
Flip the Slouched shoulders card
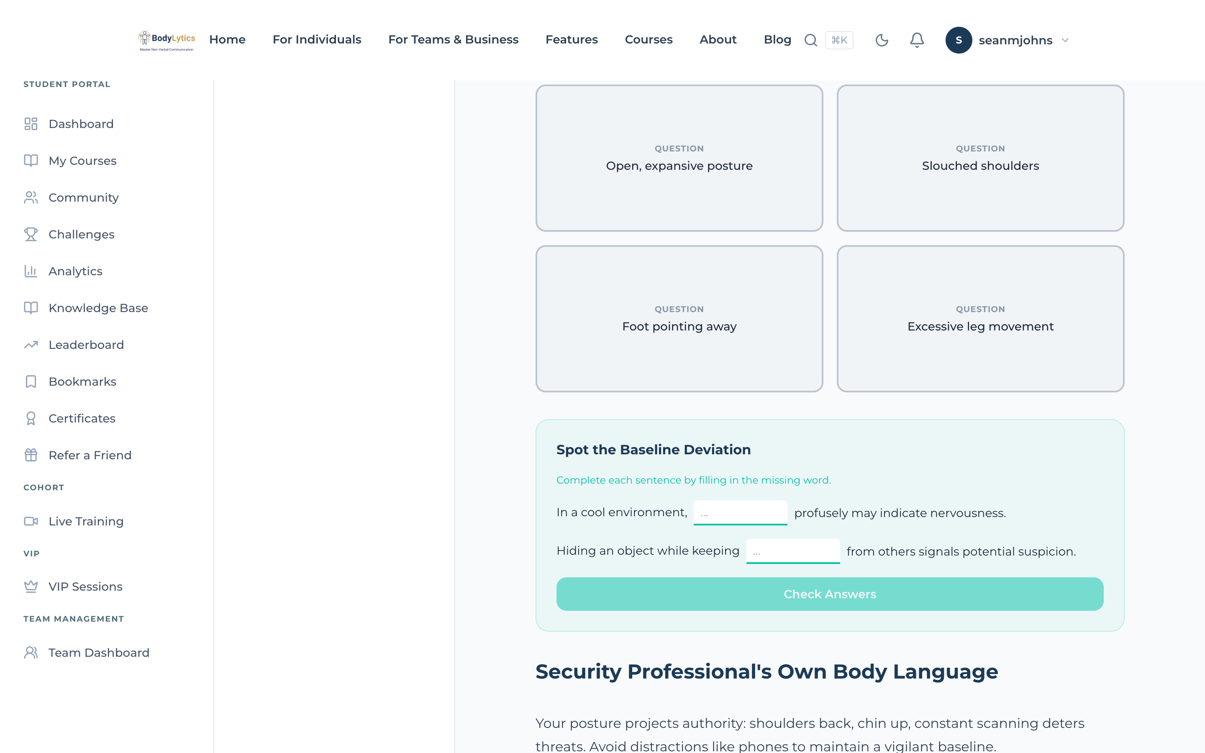click(980, 158)
